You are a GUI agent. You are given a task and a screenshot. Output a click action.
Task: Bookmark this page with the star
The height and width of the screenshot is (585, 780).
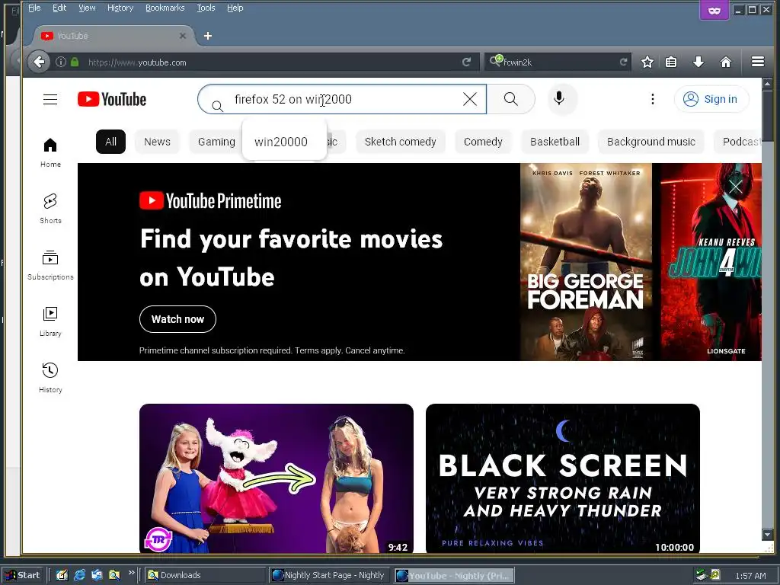[647, 62]
